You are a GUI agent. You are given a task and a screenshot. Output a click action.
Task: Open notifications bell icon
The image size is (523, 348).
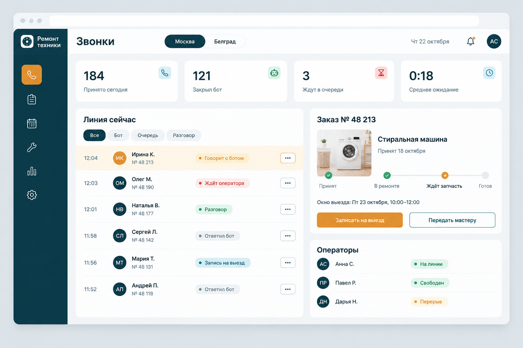[471, 41]
